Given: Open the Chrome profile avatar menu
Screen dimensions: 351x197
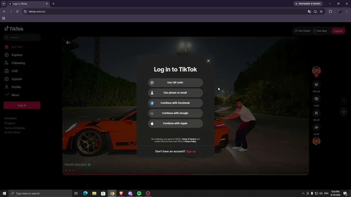Looking at the screenshot, I should [340, 11].
